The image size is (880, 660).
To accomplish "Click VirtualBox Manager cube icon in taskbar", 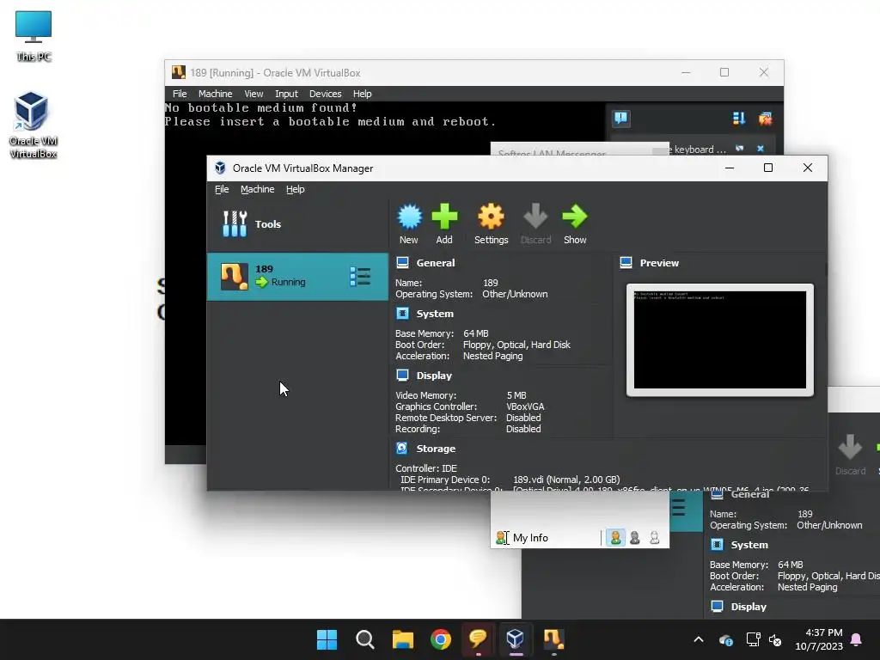I will click(x=516, y=639).
